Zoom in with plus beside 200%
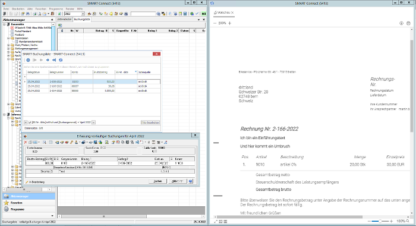Viewport: 416px width, 226px height. pos(230,23)
